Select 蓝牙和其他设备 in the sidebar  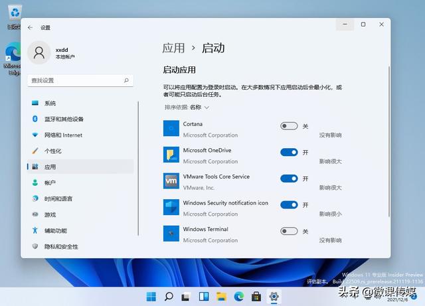coord(80,119)
